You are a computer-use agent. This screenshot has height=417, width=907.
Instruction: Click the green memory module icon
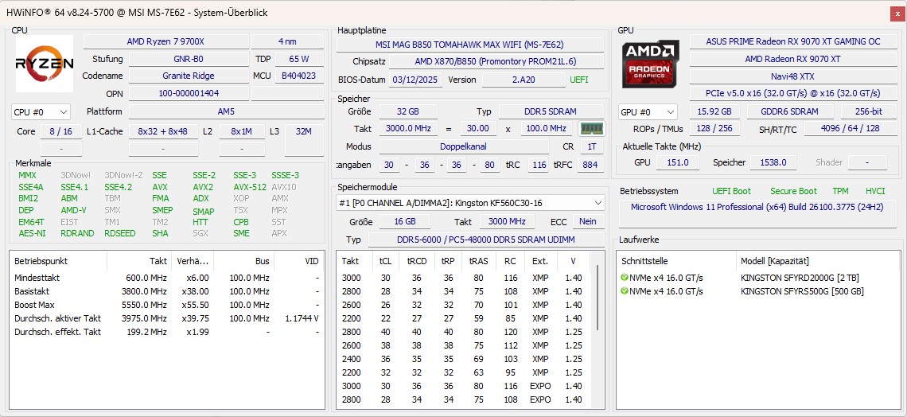coord(592,128)
